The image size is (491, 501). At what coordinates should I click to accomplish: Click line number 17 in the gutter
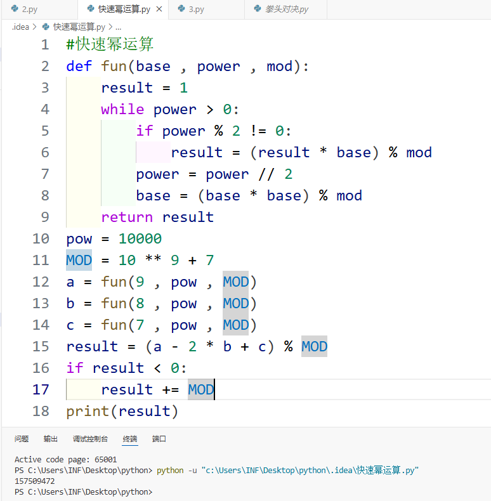click(41, 389)
